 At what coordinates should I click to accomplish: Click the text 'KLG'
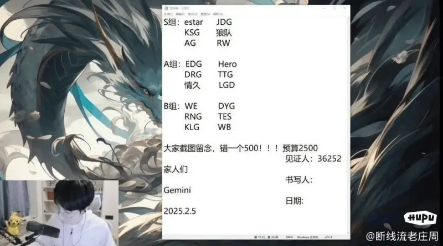[192, 127]
